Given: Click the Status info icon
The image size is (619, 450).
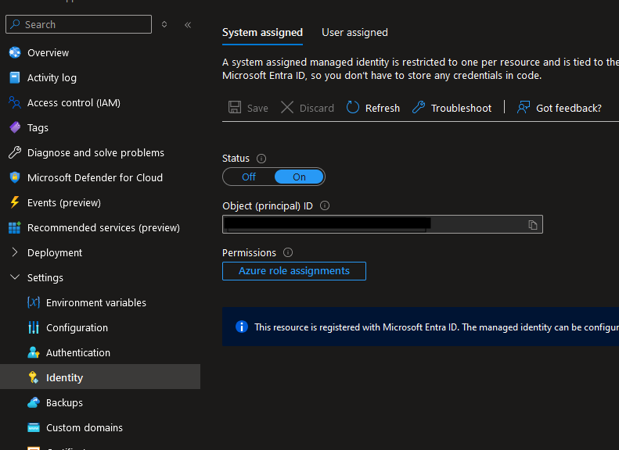Looking at the screenshot, I should tap(261, 159).
